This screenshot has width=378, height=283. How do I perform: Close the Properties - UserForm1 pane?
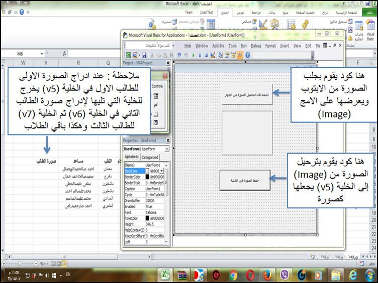(x=168, y=140)
